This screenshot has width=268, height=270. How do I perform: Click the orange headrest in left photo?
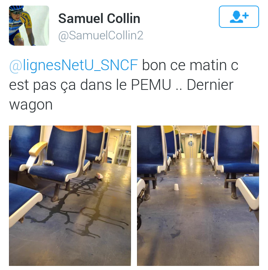pos(69,128)
